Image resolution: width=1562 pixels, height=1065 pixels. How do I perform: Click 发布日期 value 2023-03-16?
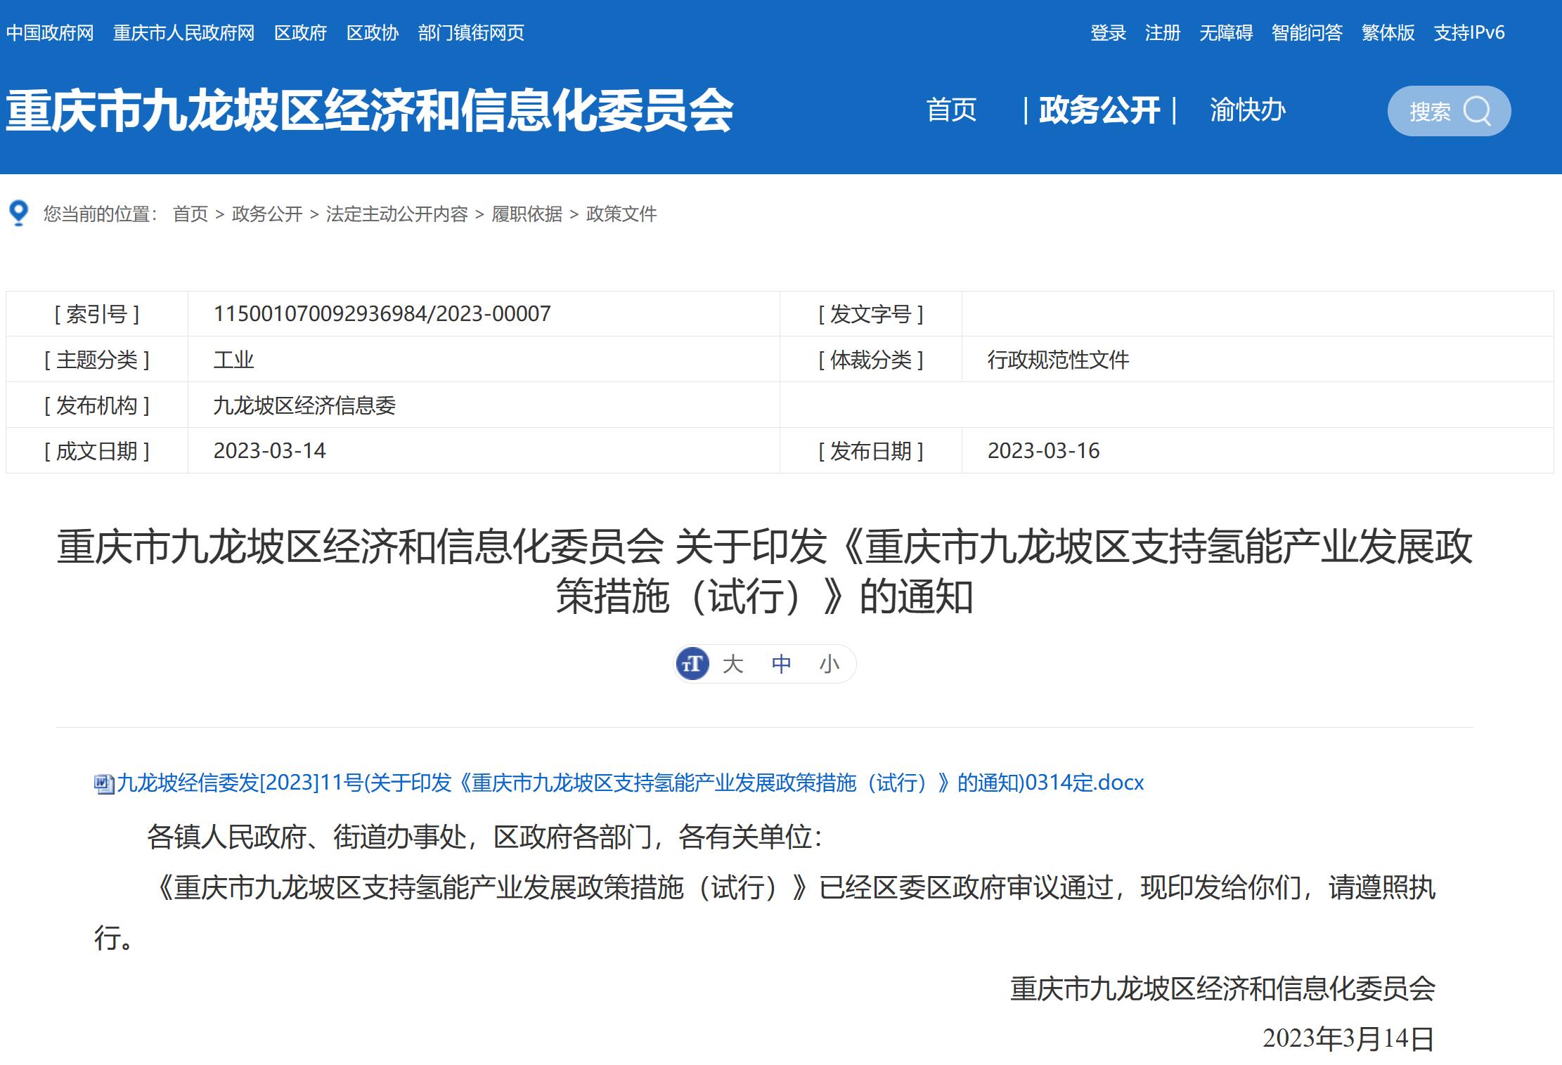pos(1044,451)
